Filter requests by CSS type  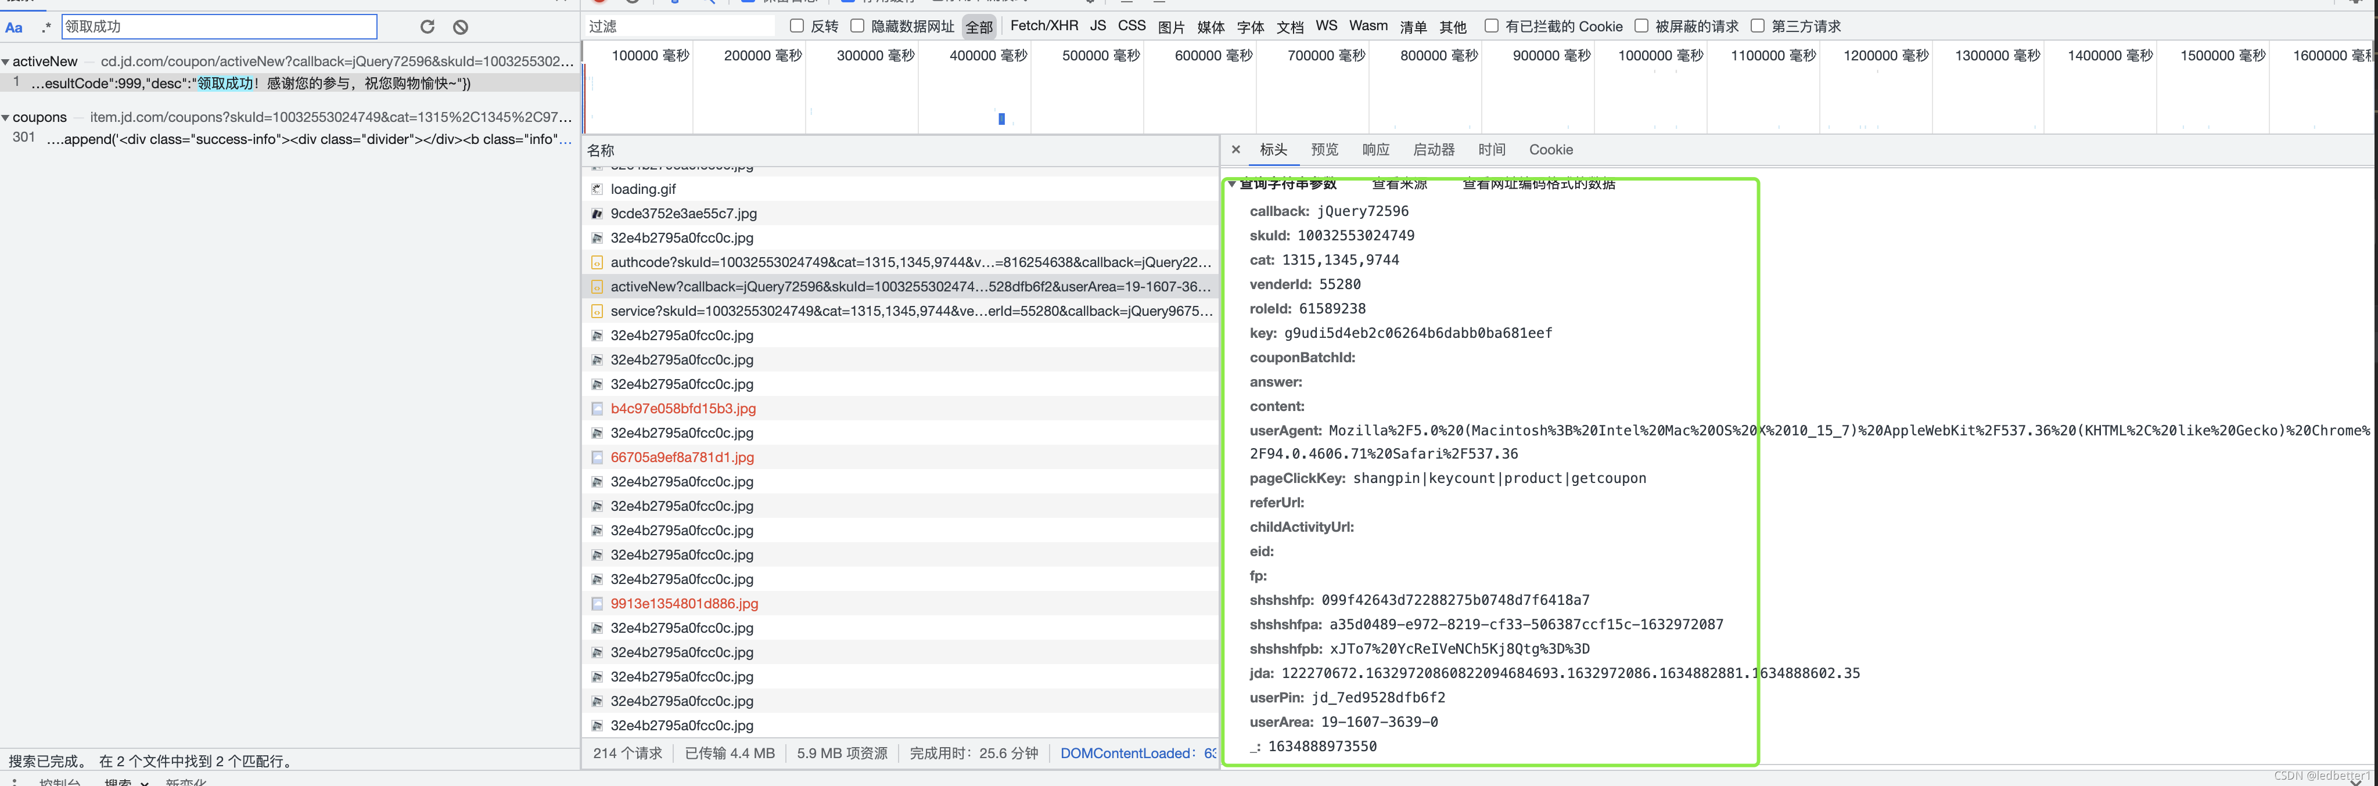1131,26
